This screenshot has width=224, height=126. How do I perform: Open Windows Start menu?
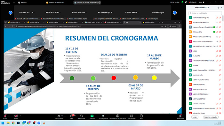click(3, 123)
